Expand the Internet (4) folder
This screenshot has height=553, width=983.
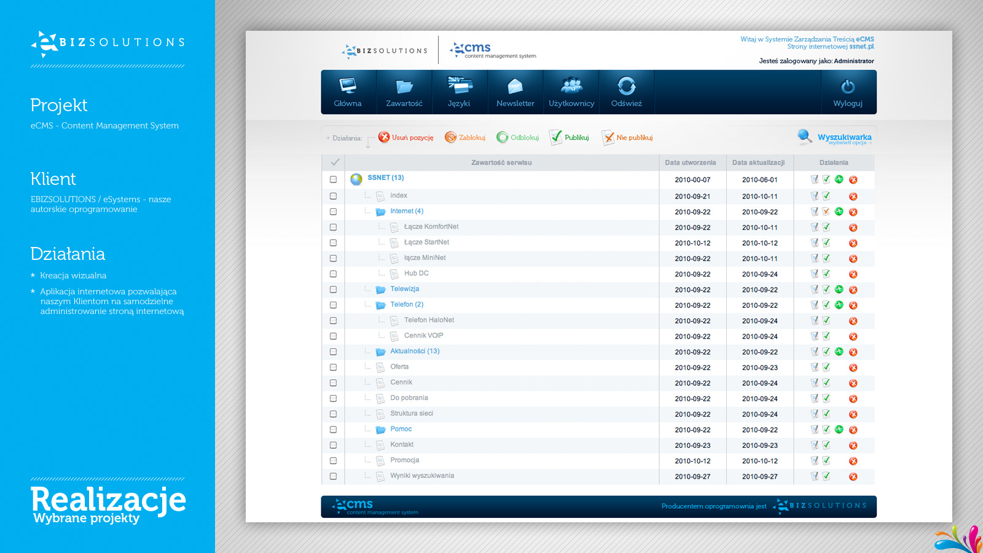click(x=380, y=212)
